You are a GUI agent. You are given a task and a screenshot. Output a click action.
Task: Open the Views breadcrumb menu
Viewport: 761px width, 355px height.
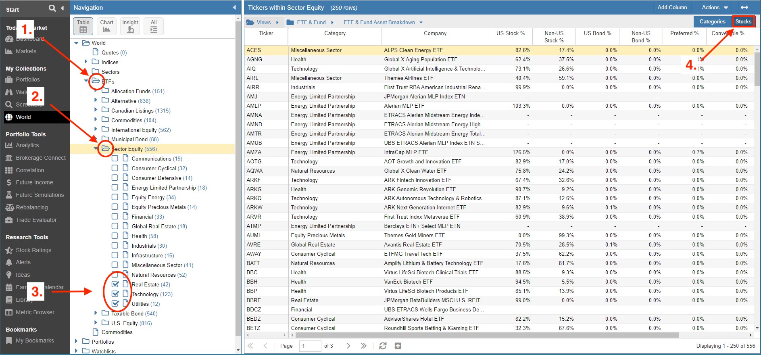[x=263, y=22]
